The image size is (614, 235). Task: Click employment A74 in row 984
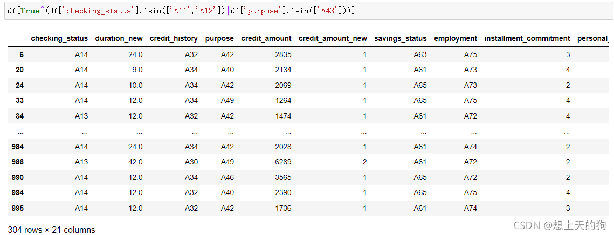(x=471, y=147)
